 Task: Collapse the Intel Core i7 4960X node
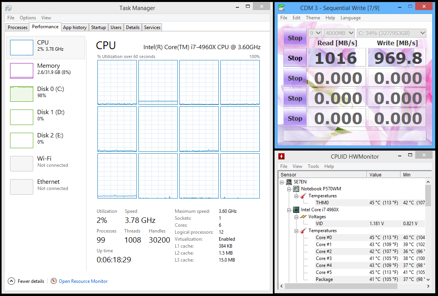[x=289, y=210]
